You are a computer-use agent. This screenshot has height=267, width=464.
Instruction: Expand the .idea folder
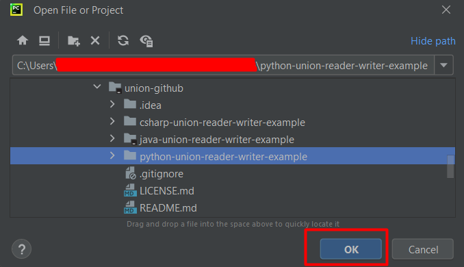pos(112,104)
